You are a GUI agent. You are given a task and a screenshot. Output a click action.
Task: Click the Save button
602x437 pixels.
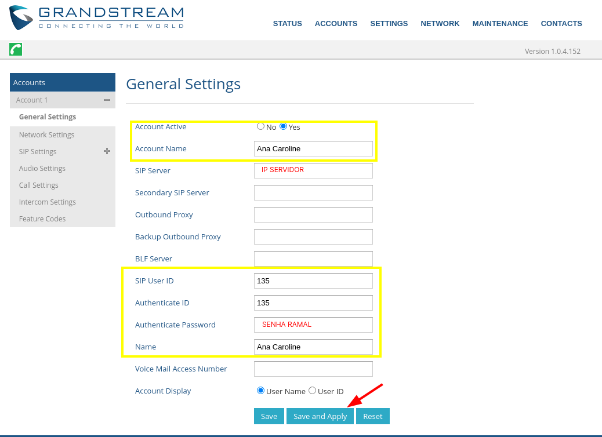pos(269,416)
